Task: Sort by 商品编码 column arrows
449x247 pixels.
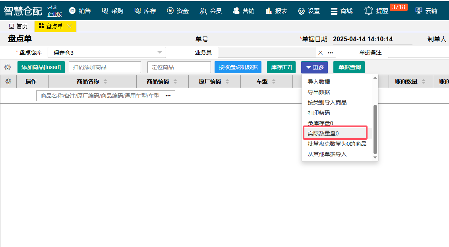Action: [x=175, y=81]
